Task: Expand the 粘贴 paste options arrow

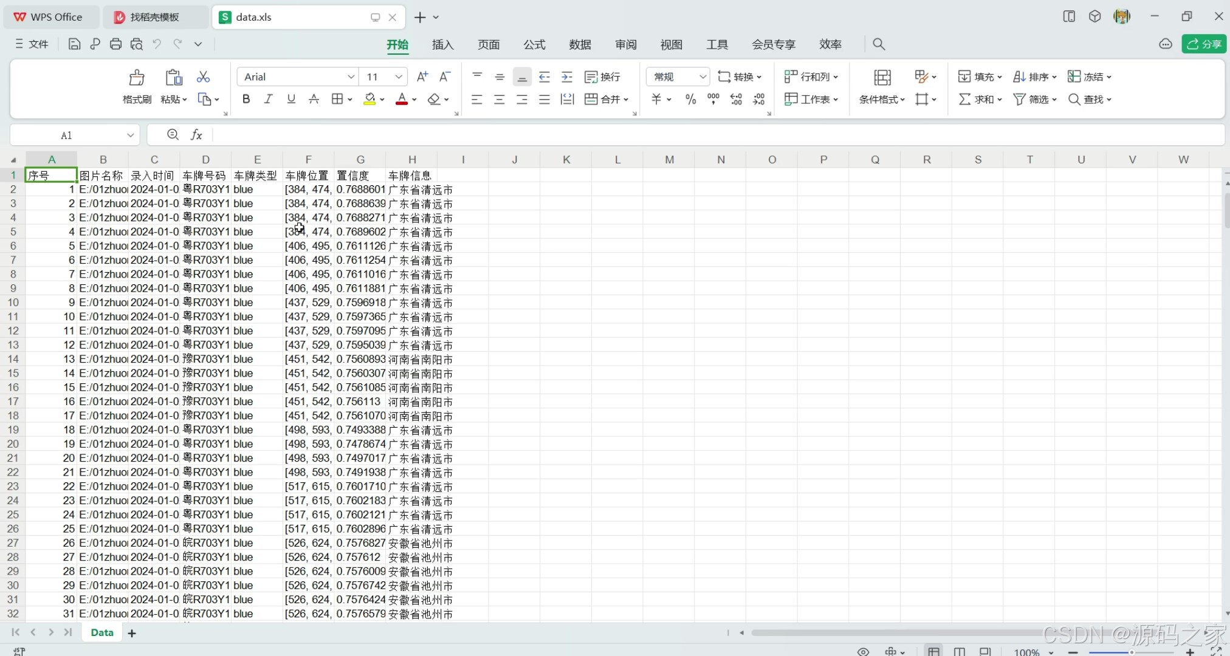Action: (184, 100)
